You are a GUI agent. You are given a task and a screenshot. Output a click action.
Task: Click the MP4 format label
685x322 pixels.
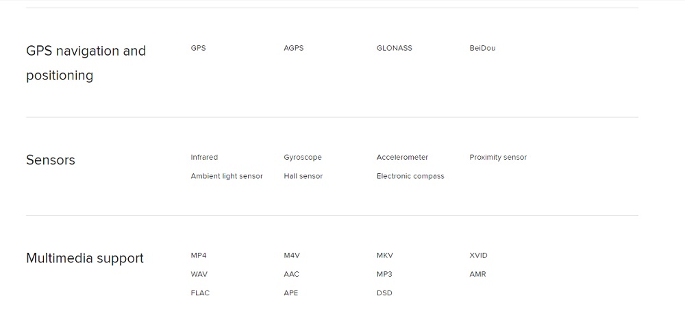coord(199,256)
